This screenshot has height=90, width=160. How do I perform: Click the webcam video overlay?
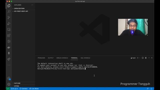133,27
